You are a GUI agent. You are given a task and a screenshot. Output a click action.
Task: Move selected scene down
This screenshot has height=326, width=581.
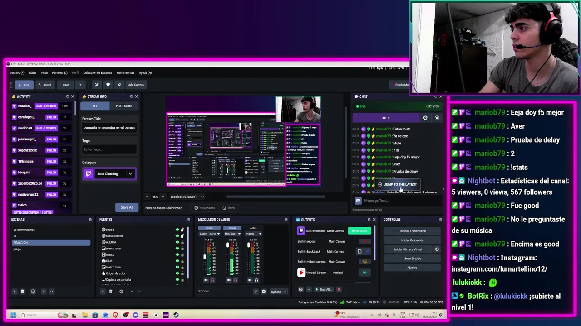51,292
